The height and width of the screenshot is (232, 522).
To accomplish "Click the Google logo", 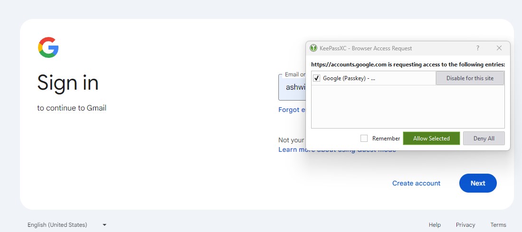I will pyautogui.click(x=48, y=47).
